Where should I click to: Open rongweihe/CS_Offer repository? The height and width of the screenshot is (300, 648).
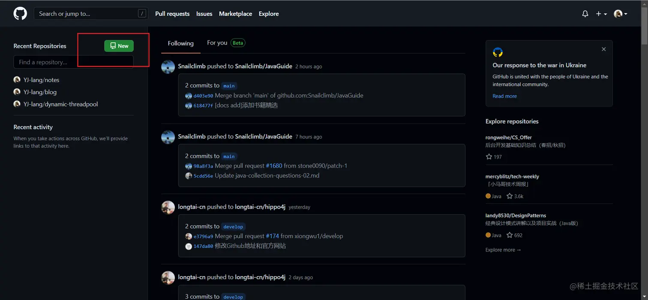coord(508,138)
